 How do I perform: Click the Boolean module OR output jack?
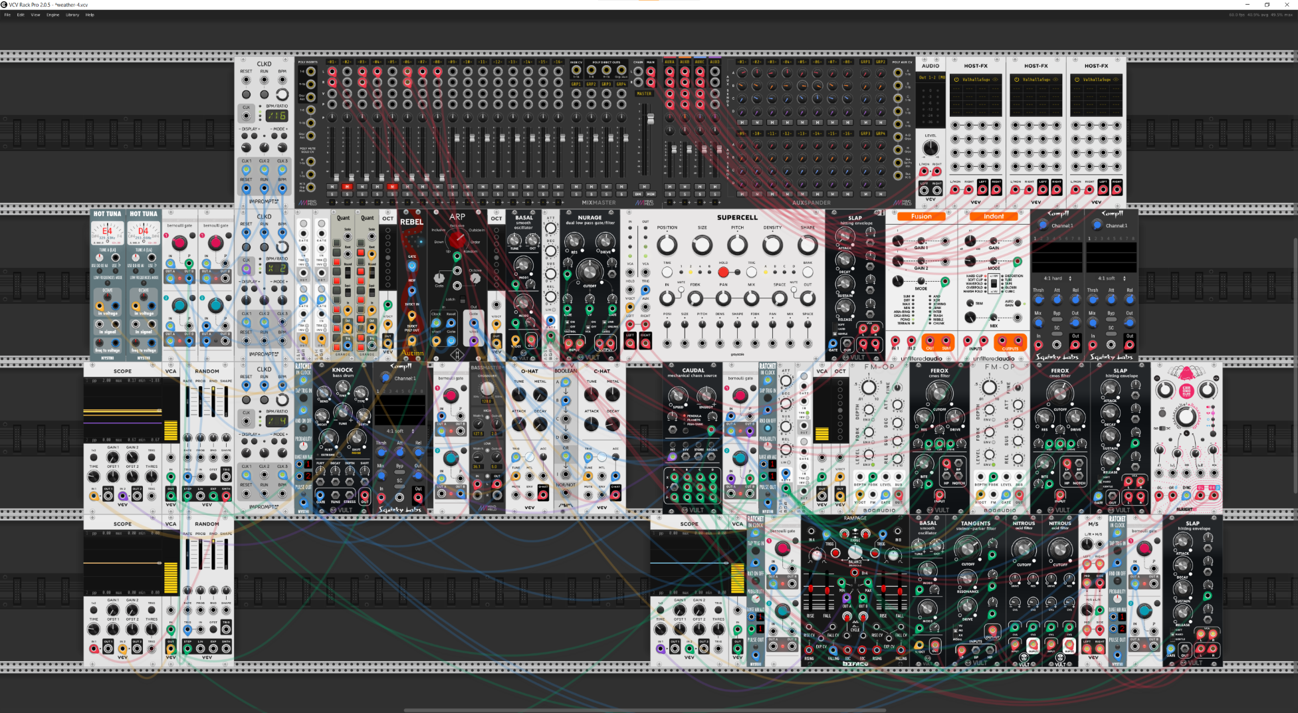(x=566, y=457)
